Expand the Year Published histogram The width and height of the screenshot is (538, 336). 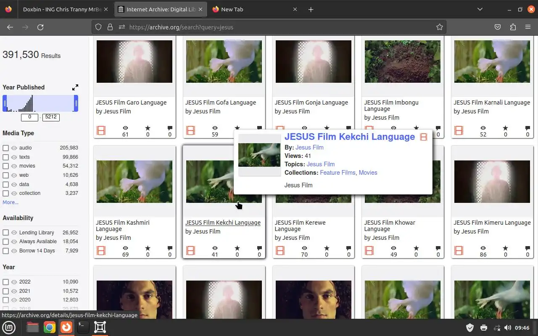pos(75,87)
